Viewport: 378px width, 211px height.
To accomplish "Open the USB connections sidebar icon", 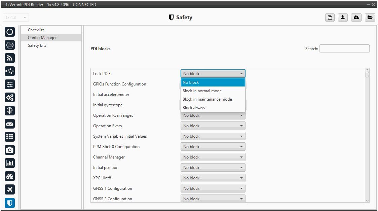I will tap(10, 71).
